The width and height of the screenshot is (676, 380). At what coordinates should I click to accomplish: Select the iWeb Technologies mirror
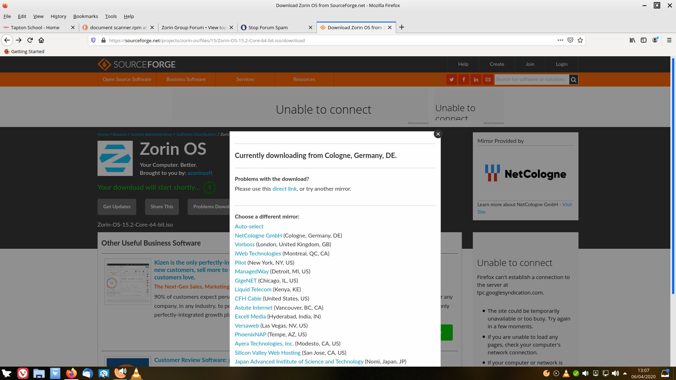(258, 254)
